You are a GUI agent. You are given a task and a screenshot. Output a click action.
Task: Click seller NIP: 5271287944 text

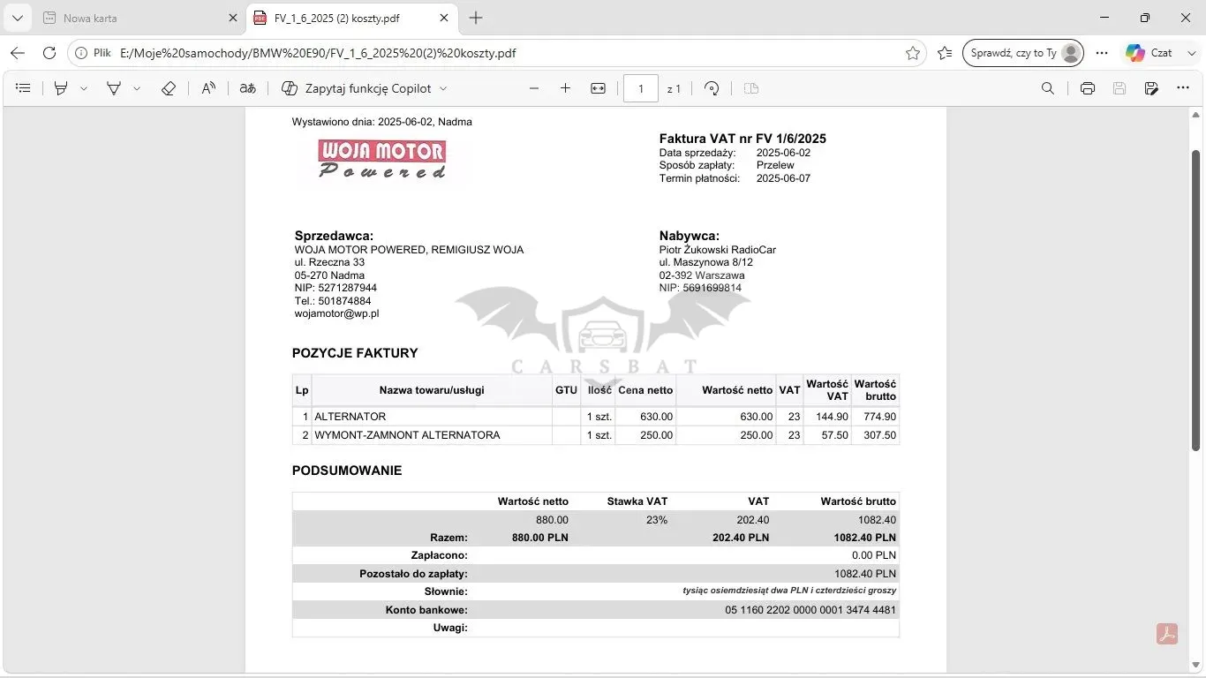pos(335,288)
